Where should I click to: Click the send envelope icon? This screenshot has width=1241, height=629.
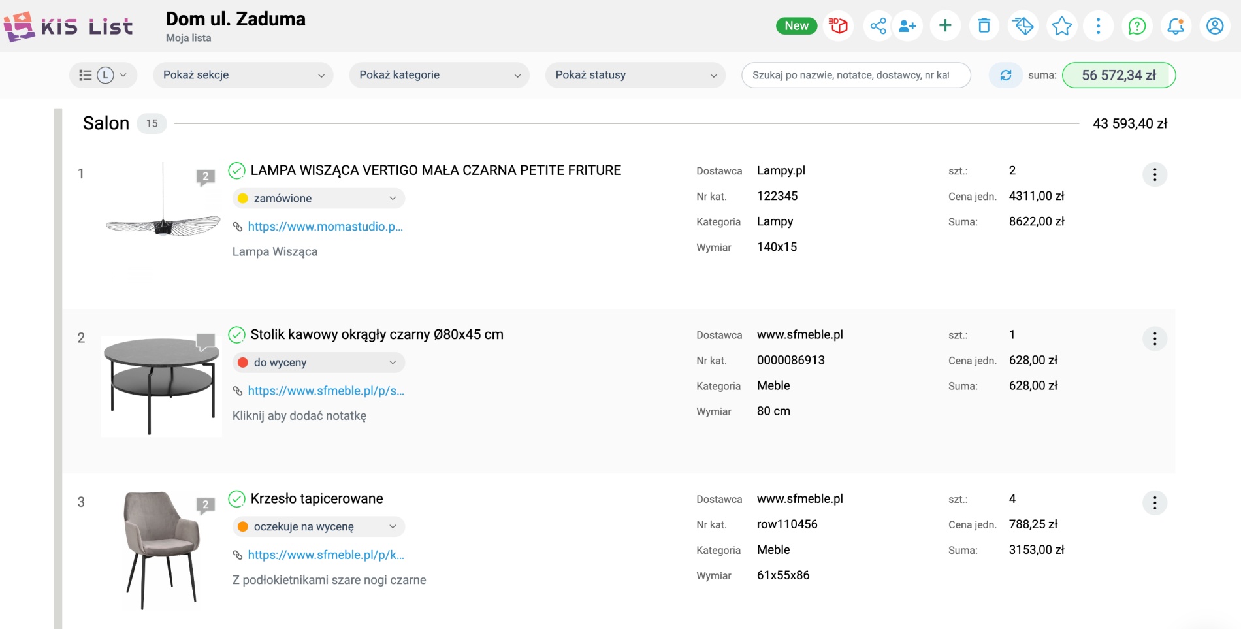1023,26
